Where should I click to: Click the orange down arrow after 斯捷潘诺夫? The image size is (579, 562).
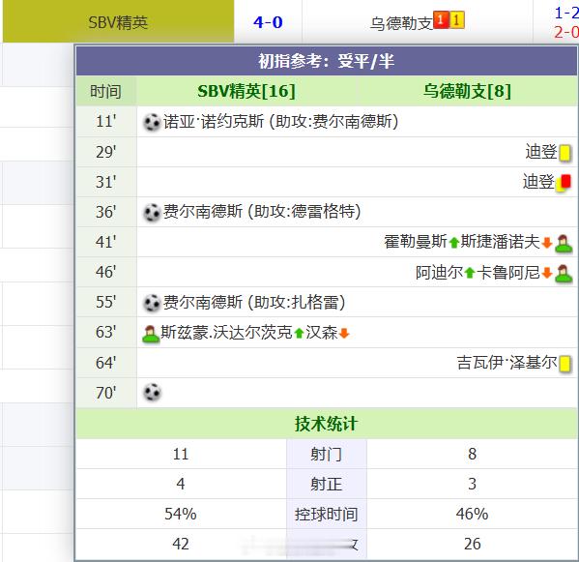pos(547,243)
